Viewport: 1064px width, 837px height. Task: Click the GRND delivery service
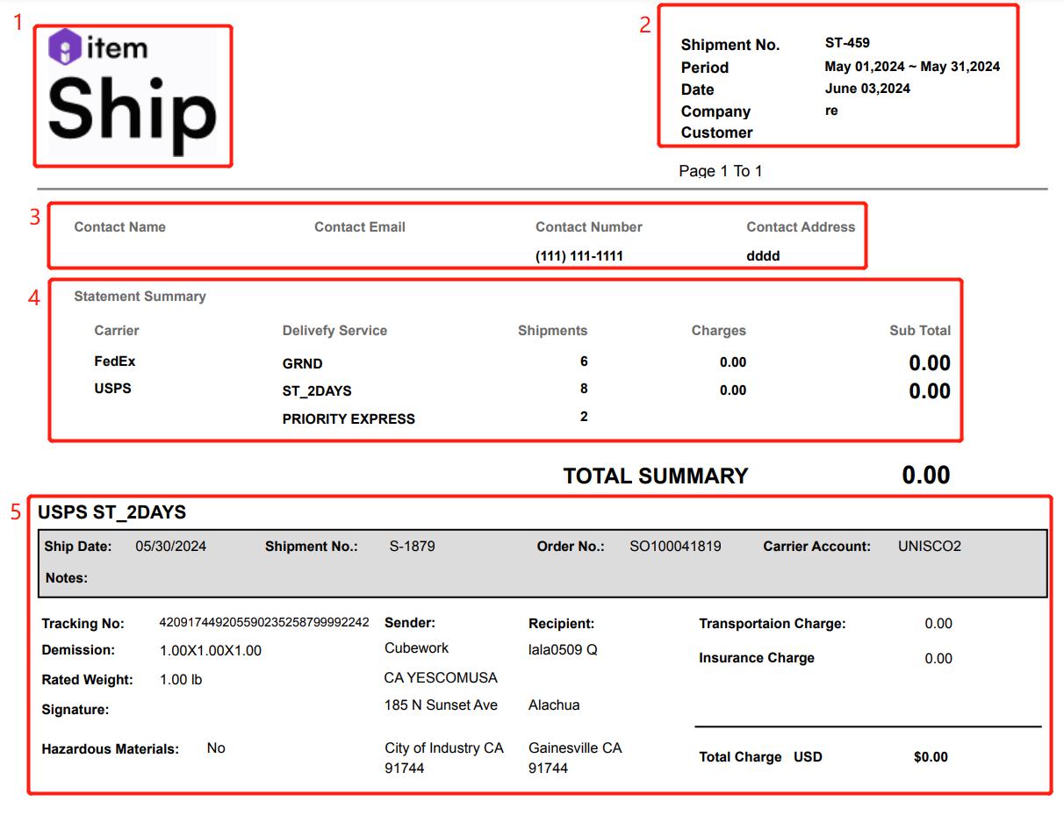click(x=302, y=364)
